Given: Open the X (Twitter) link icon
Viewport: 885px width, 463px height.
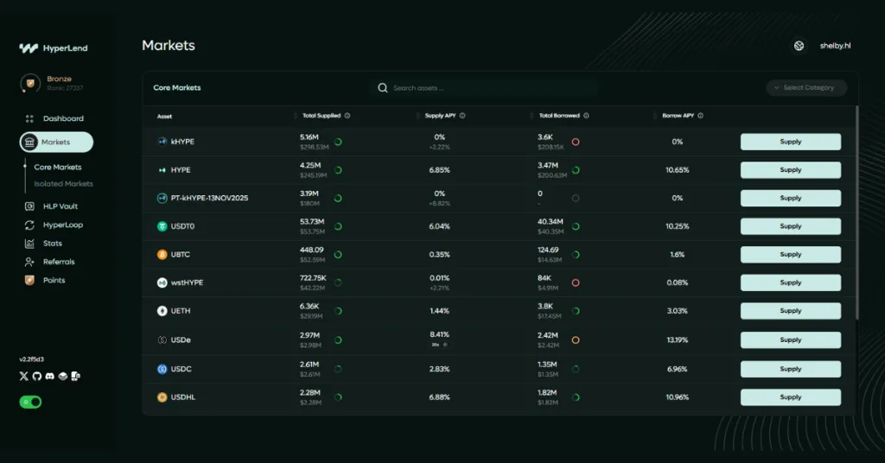Looking at the screenshot, I should click(x=23, y=376).
